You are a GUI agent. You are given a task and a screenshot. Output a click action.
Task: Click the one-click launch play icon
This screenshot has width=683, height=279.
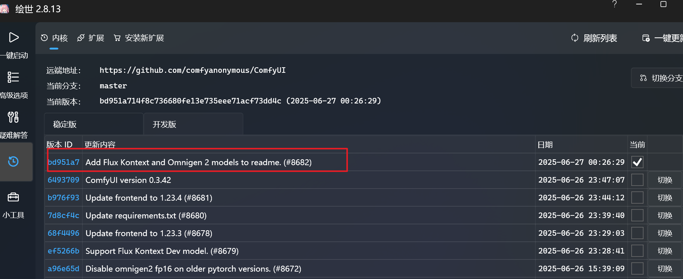pyautogui.click(x=14, y=37)
